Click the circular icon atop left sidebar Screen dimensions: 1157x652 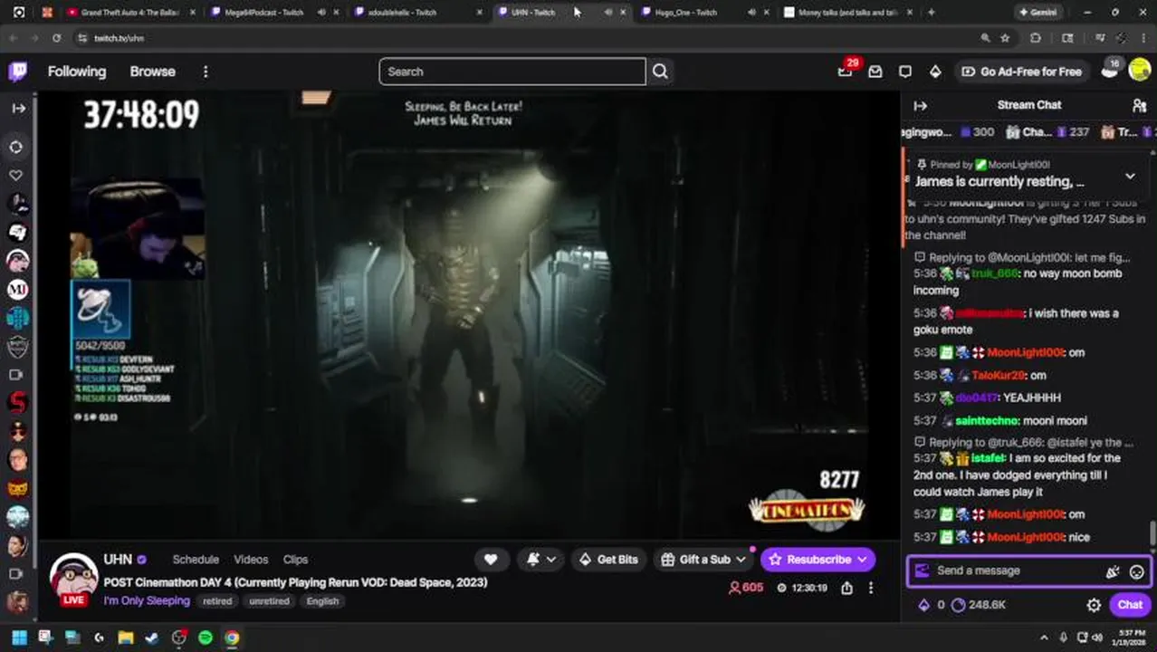(x=17, y=147)
